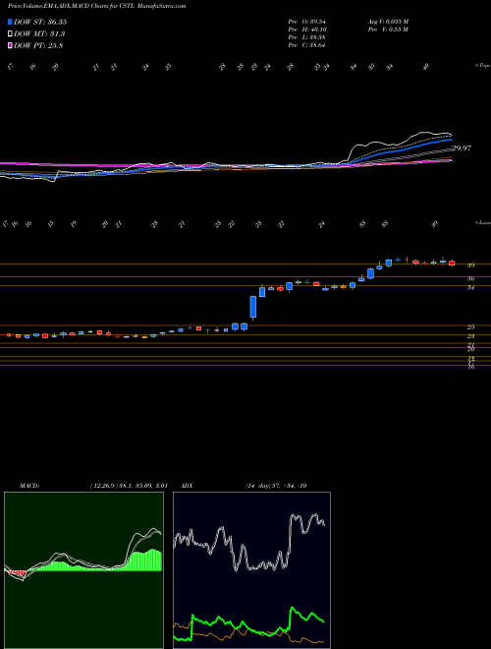
Task: Select the 'DOW MT: 31.3' legend label
Action: pos(39,33)
